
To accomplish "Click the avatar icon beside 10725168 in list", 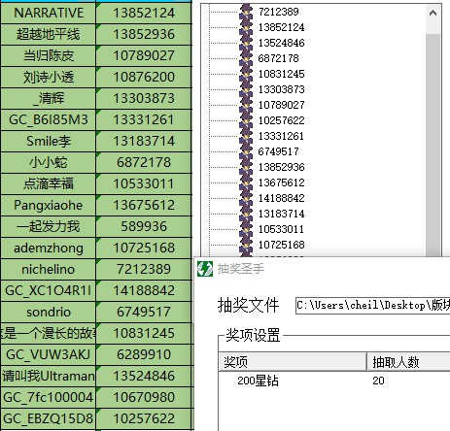I will pyautogui.click(x=246, y=245).
